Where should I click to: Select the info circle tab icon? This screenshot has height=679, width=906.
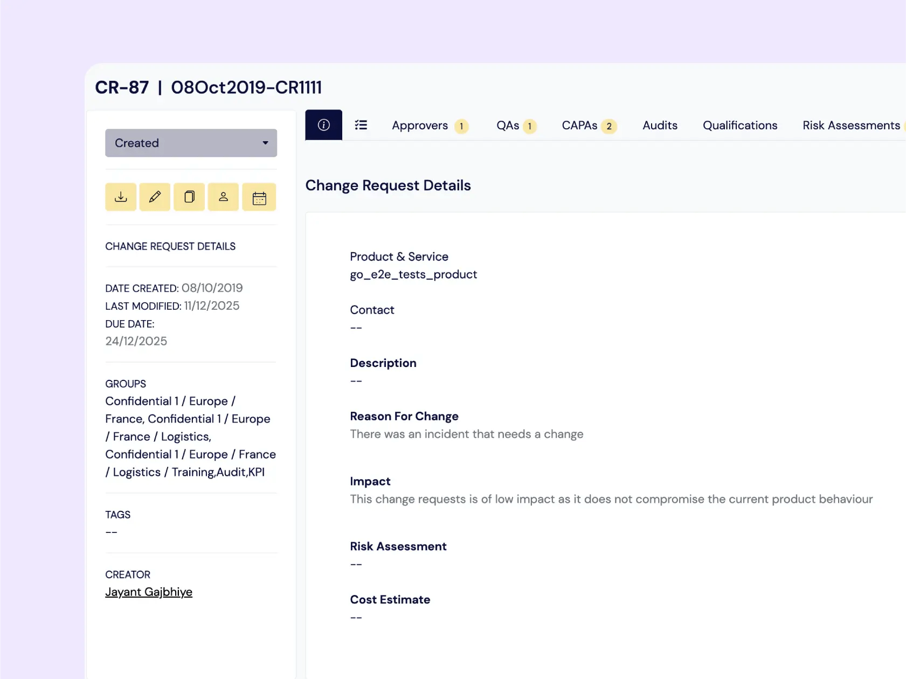323,125
